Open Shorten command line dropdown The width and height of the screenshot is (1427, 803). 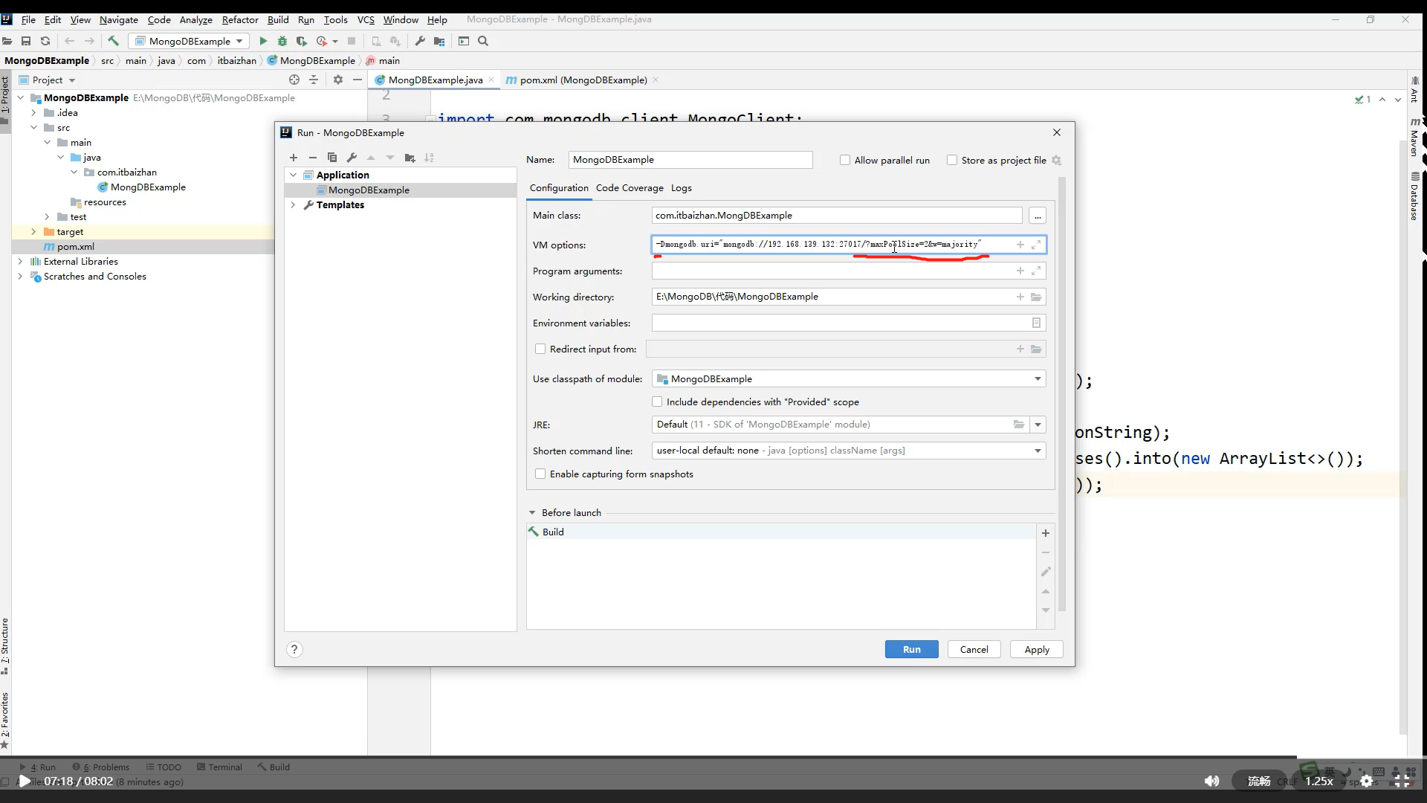coord(849,451)
